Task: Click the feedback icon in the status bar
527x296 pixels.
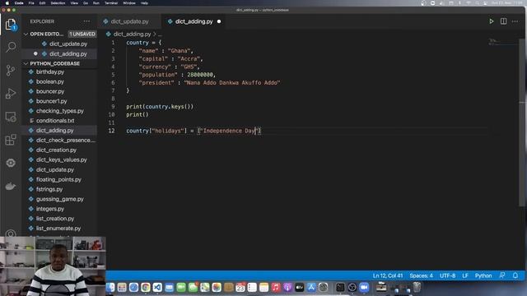Action: 502,275
